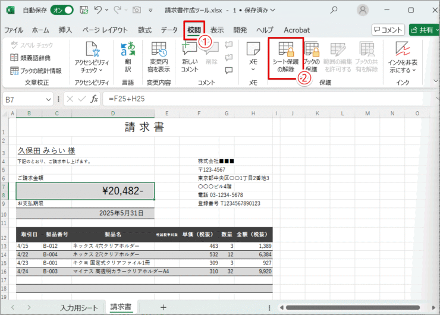Click previous sheet navigation arrow
Screen dimensions: 440x315
click(x=13, y=307)
